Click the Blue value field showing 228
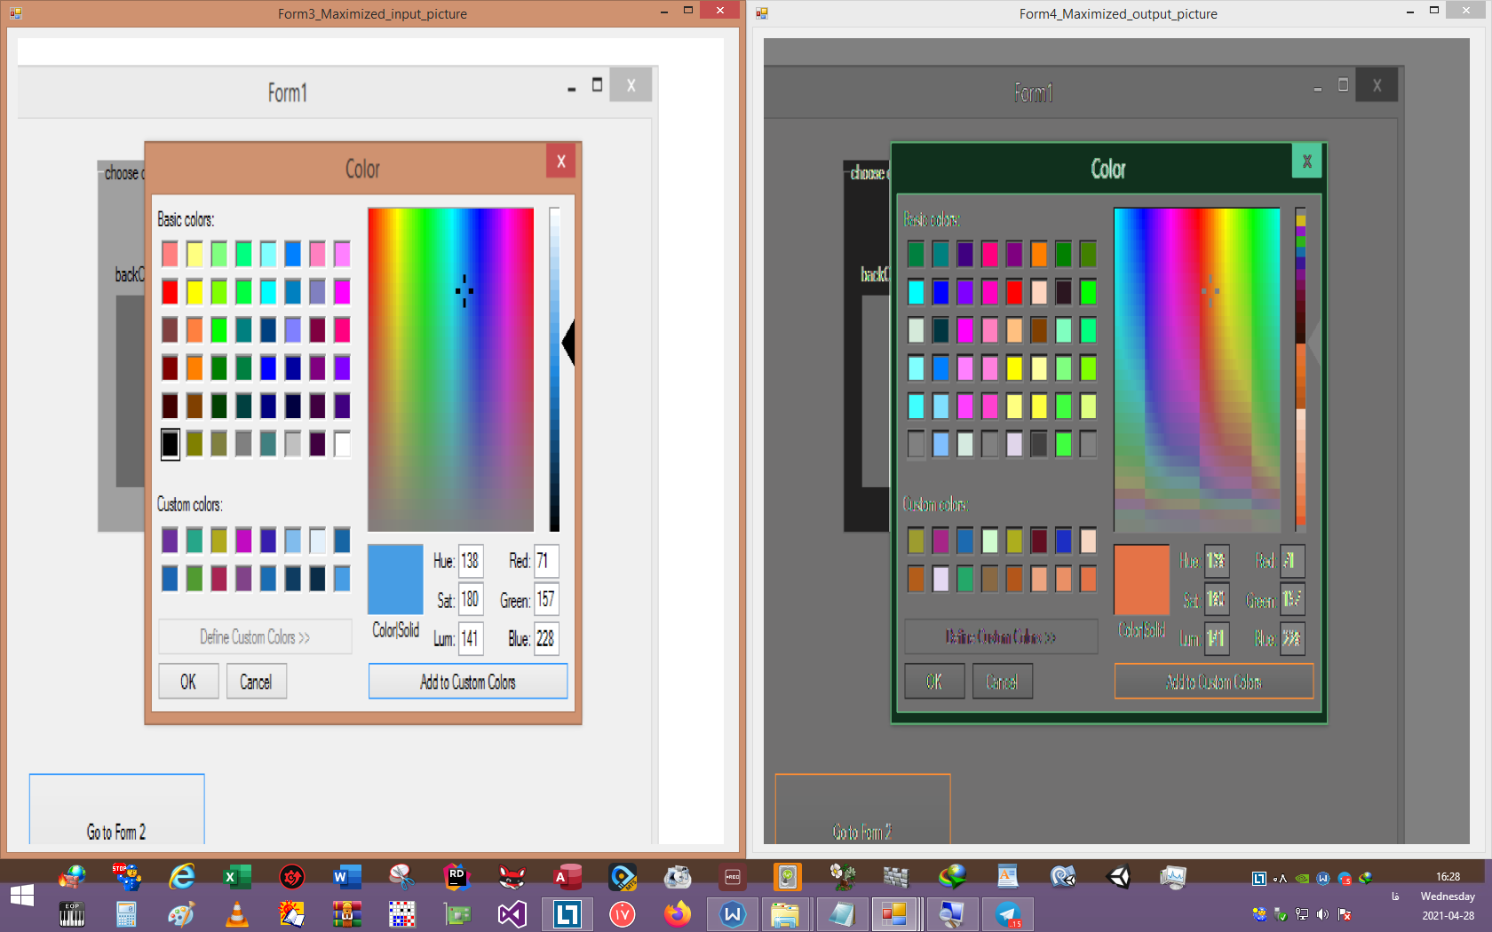 (x=546, y=638)
